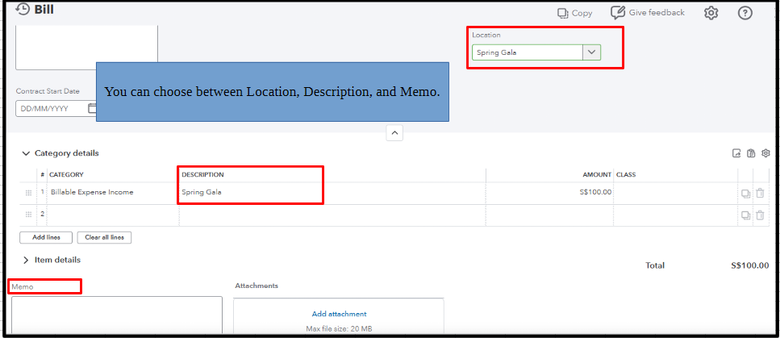Open the Contract Start Date calendar picker

(x=92, y=108)
